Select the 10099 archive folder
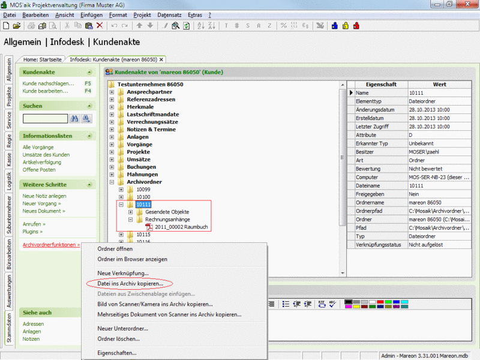Viewport: 480px width, 360px height. pyautogui.click(x=143, y=190)
